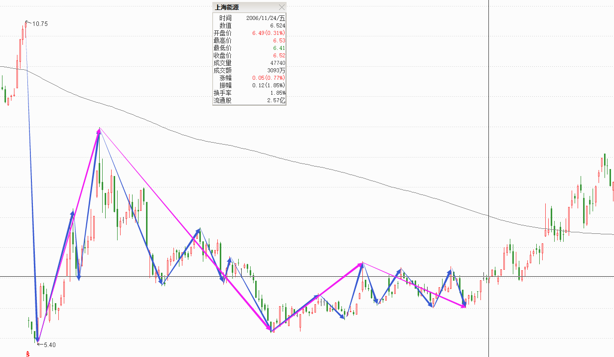This screenshot has width=614, height=357.
Task: Click the 换手率 row in info panel
Action: [x=249, y=93]
